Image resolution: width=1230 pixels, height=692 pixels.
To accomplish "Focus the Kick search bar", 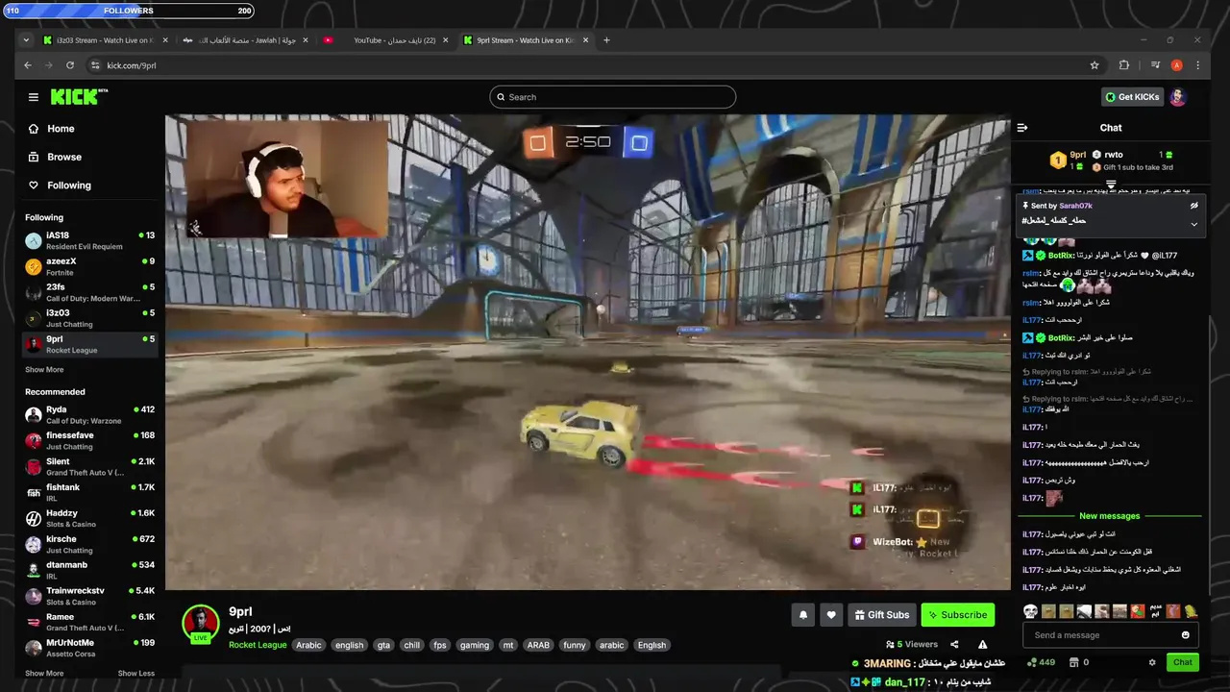I will [613, 97].
